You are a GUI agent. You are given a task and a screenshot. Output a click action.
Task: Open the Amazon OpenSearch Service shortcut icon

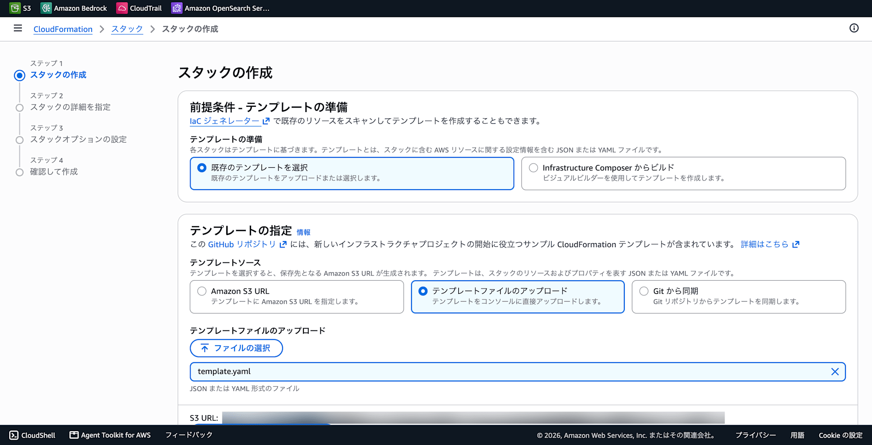coord(177,8)
